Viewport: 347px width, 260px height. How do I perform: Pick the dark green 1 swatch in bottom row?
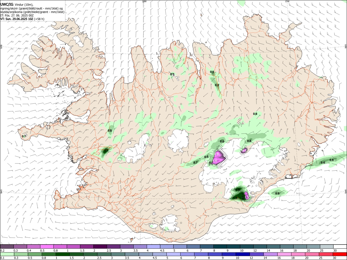[x=63, y=254]
